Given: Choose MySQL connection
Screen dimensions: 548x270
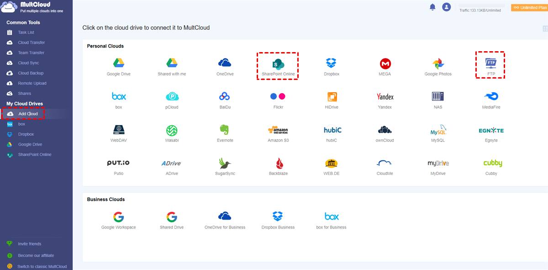Looking at the screenshot, I should [438, 133].
